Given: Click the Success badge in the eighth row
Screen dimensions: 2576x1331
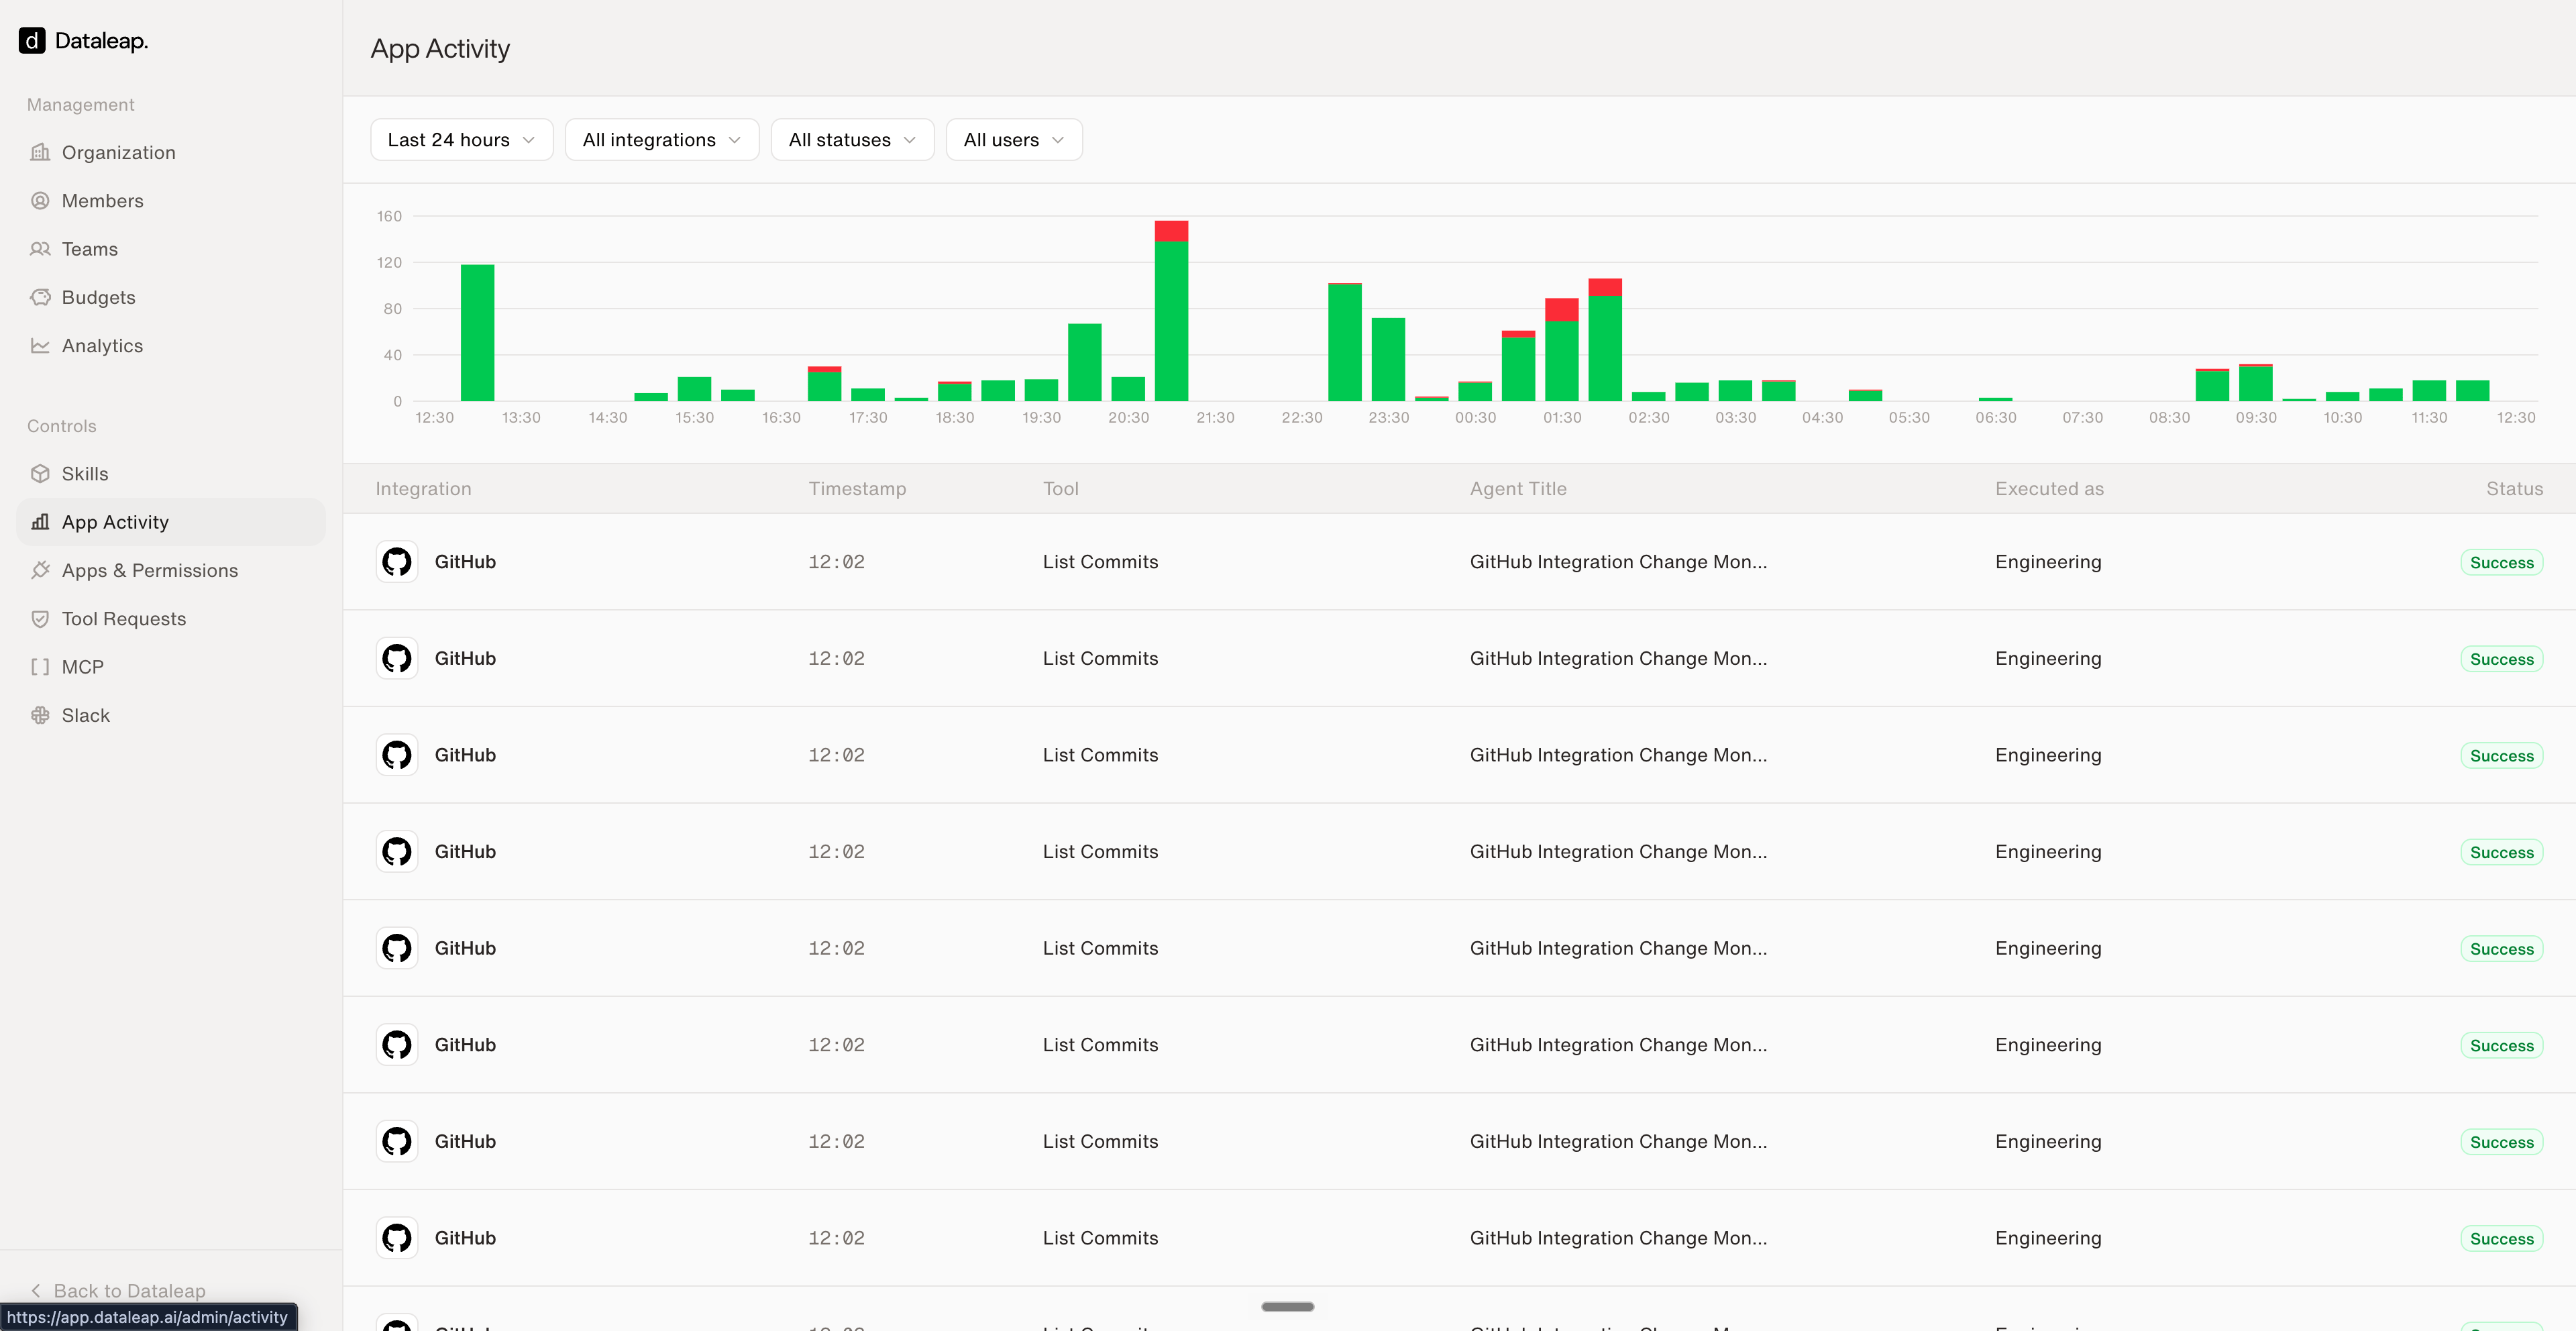Looking at the screenshot, I should pos(2501,1238).
